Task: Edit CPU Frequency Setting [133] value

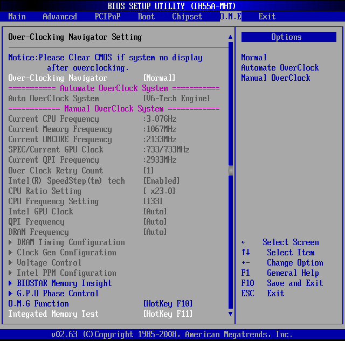Action: 153,201
